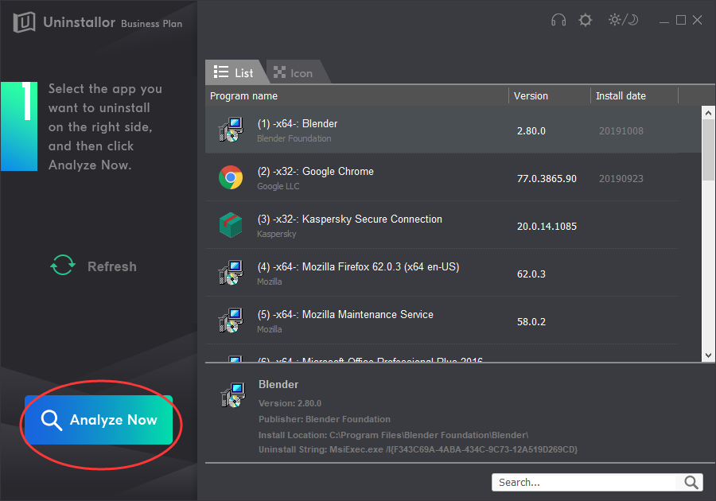Screen dimensions: 716x501
Task: Select (5) -x64-: Mozilla Maintenance Service entry
Action: 453,320
